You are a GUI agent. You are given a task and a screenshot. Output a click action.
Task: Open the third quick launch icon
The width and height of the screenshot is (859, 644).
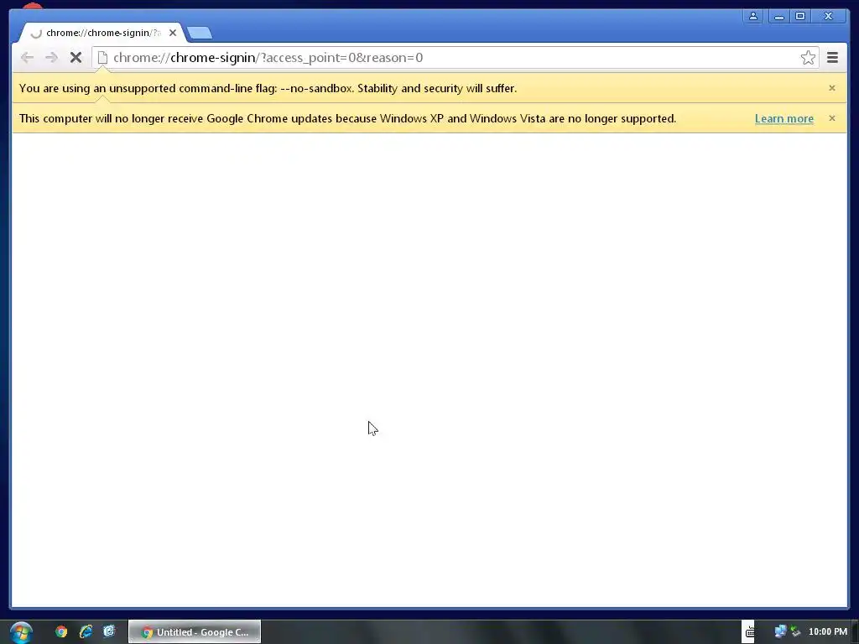(x=109, y=632)
